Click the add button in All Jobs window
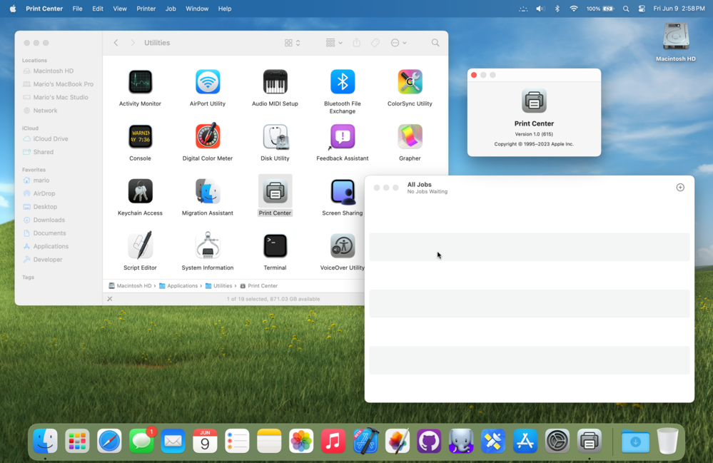713x463 pixels. (x=679, y=187)
